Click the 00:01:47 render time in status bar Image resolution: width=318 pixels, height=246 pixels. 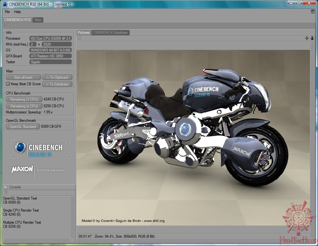tap(85, 236)
